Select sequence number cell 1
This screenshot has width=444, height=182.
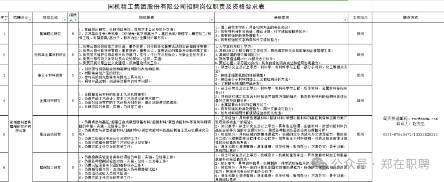pos(4,33)
